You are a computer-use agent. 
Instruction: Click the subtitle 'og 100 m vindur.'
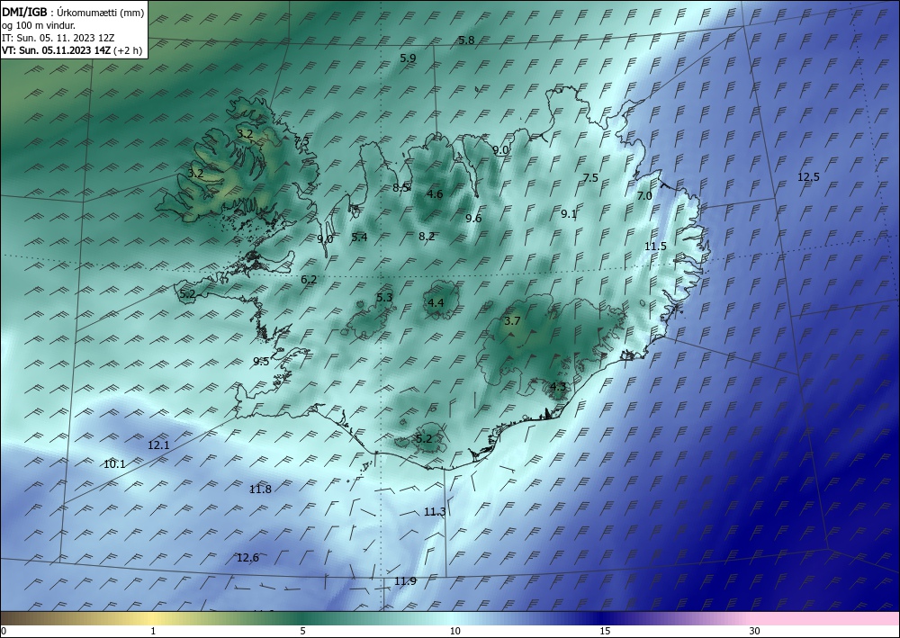pos(39,25)
